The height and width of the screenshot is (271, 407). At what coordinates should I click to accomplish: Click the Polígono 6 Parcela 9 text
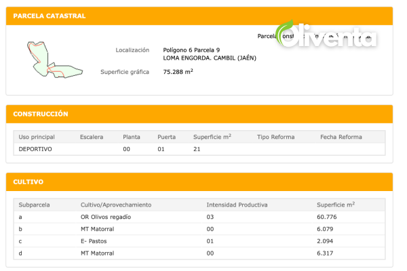(x=191, y=50)
